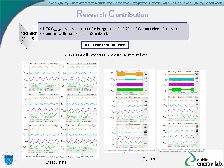Viewport: 224px width, 168px height.
Task: Open the steady state oscilloscope figure group
Action: 61,110
